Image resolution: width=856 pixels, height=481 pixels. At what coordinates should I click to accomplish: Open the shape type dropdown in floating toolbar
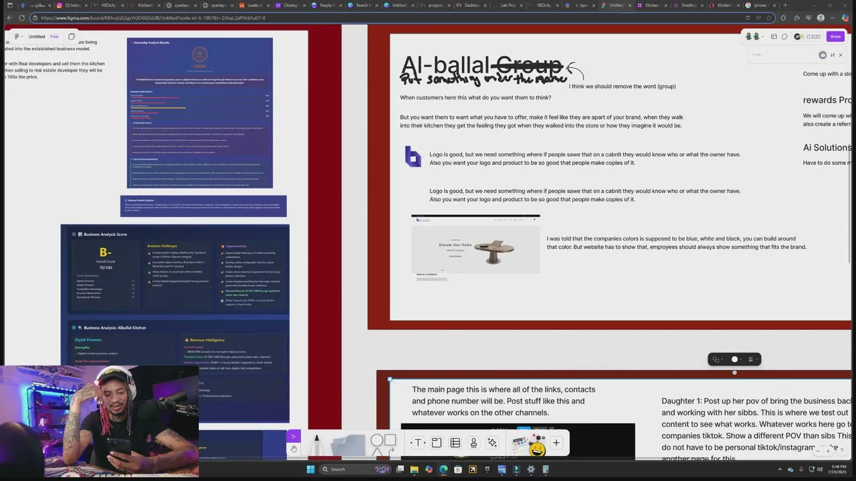click(717, 359)
